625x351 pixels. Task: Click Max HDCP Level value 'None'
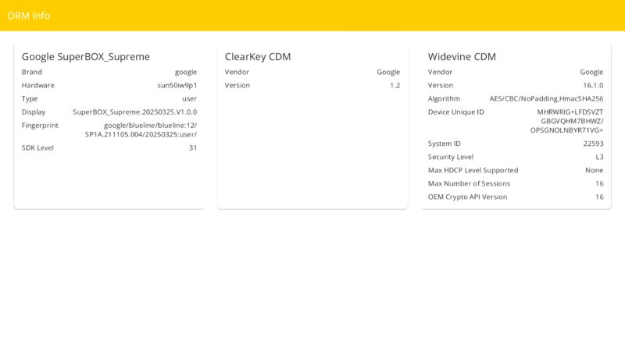pyautogui.click(x=595, y=170)
